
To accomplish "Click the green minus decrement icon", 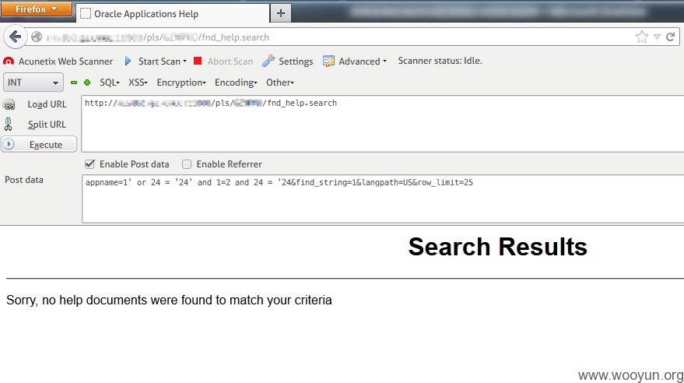I will 74,83.
